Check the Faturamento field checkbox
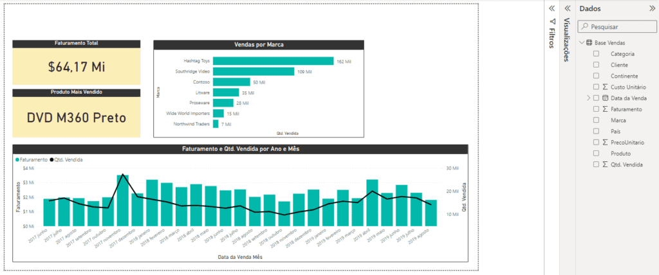 pyautogui.click(x=596, y=109)
